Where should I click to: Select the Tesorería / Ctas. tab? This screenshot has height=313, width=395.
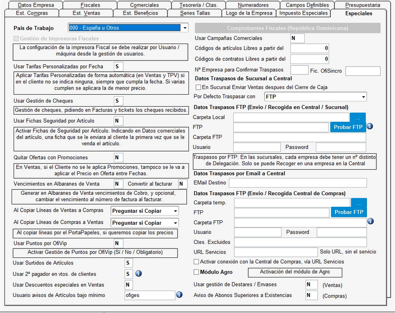199,5
